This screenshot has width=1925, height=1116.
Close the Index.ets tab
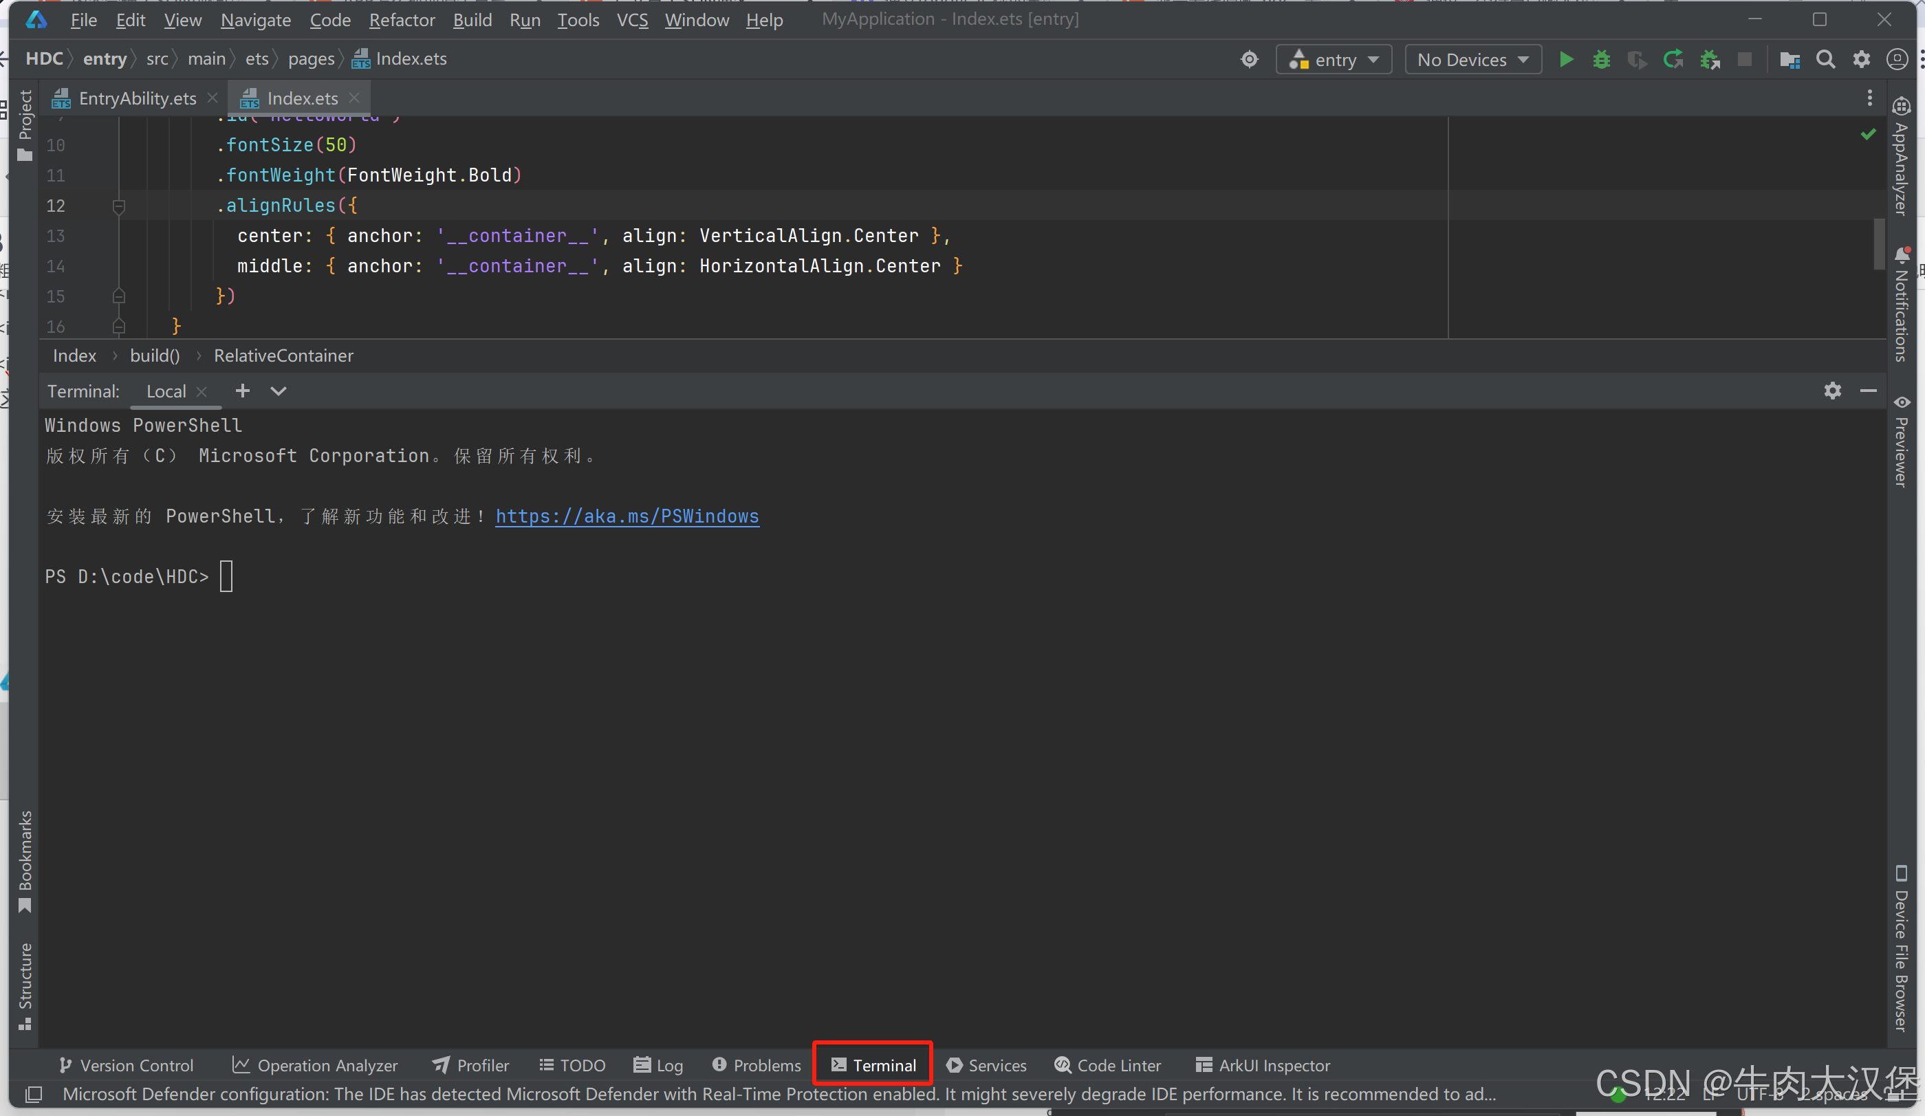coord(354,98)
